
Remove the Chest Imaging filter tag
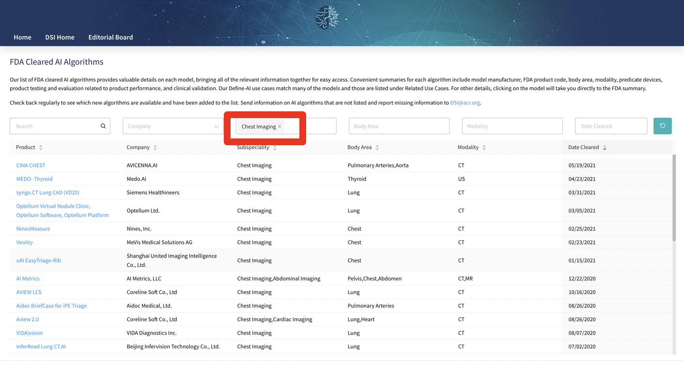(x=280, y=126)
